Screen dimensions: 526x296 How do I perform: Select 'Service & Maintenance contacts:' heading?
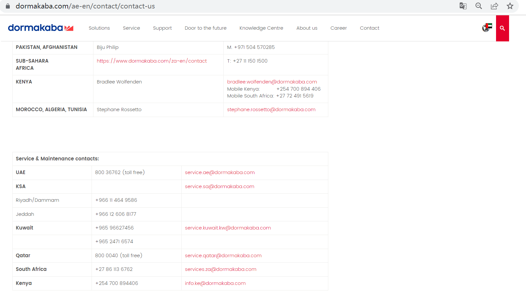57,159
